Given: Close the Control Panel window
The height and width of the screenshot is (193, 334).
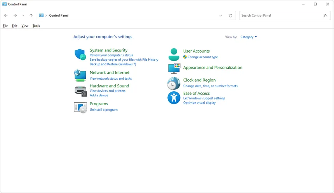Looking at the screenshot, I should click(328, 4).
